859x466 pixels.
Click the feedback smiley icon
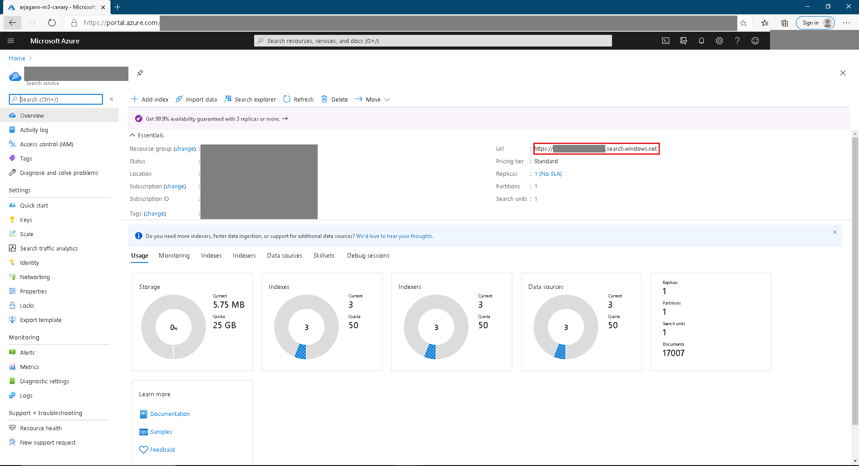click(755, 41)
